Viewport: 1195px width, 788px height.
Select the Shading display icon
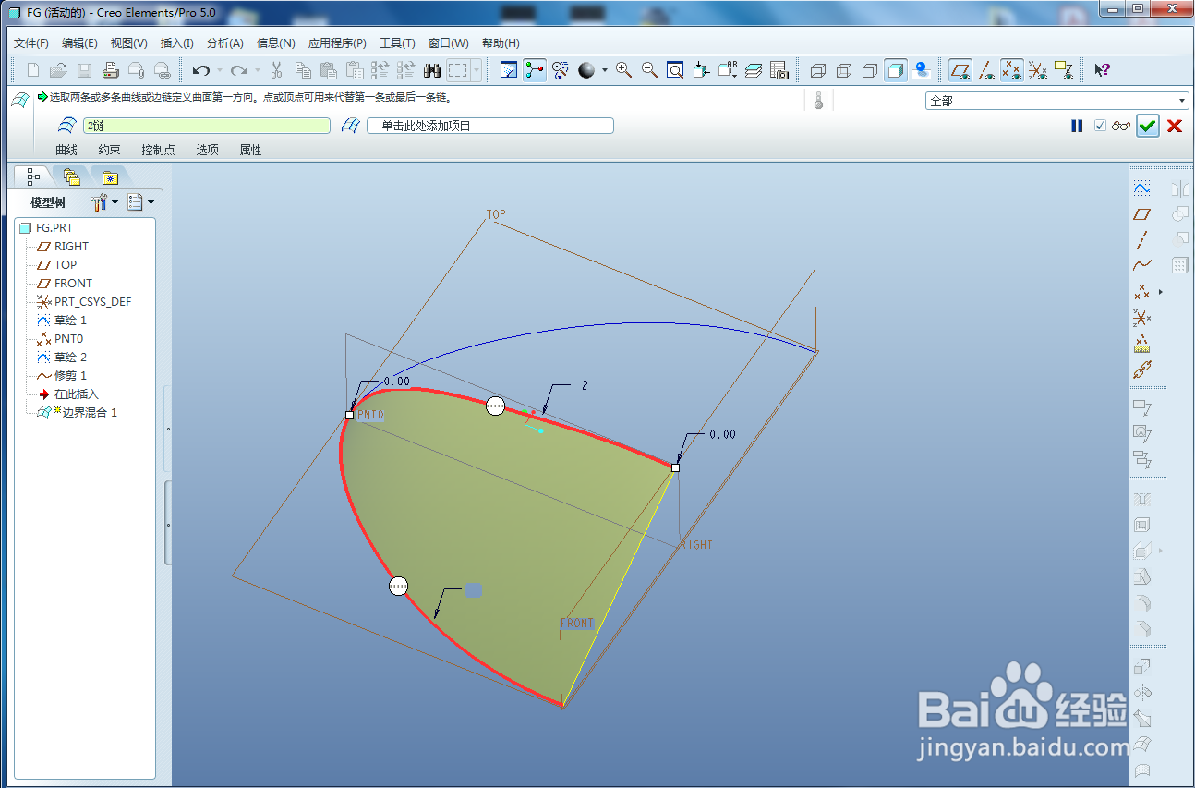(x=895, y=70)
